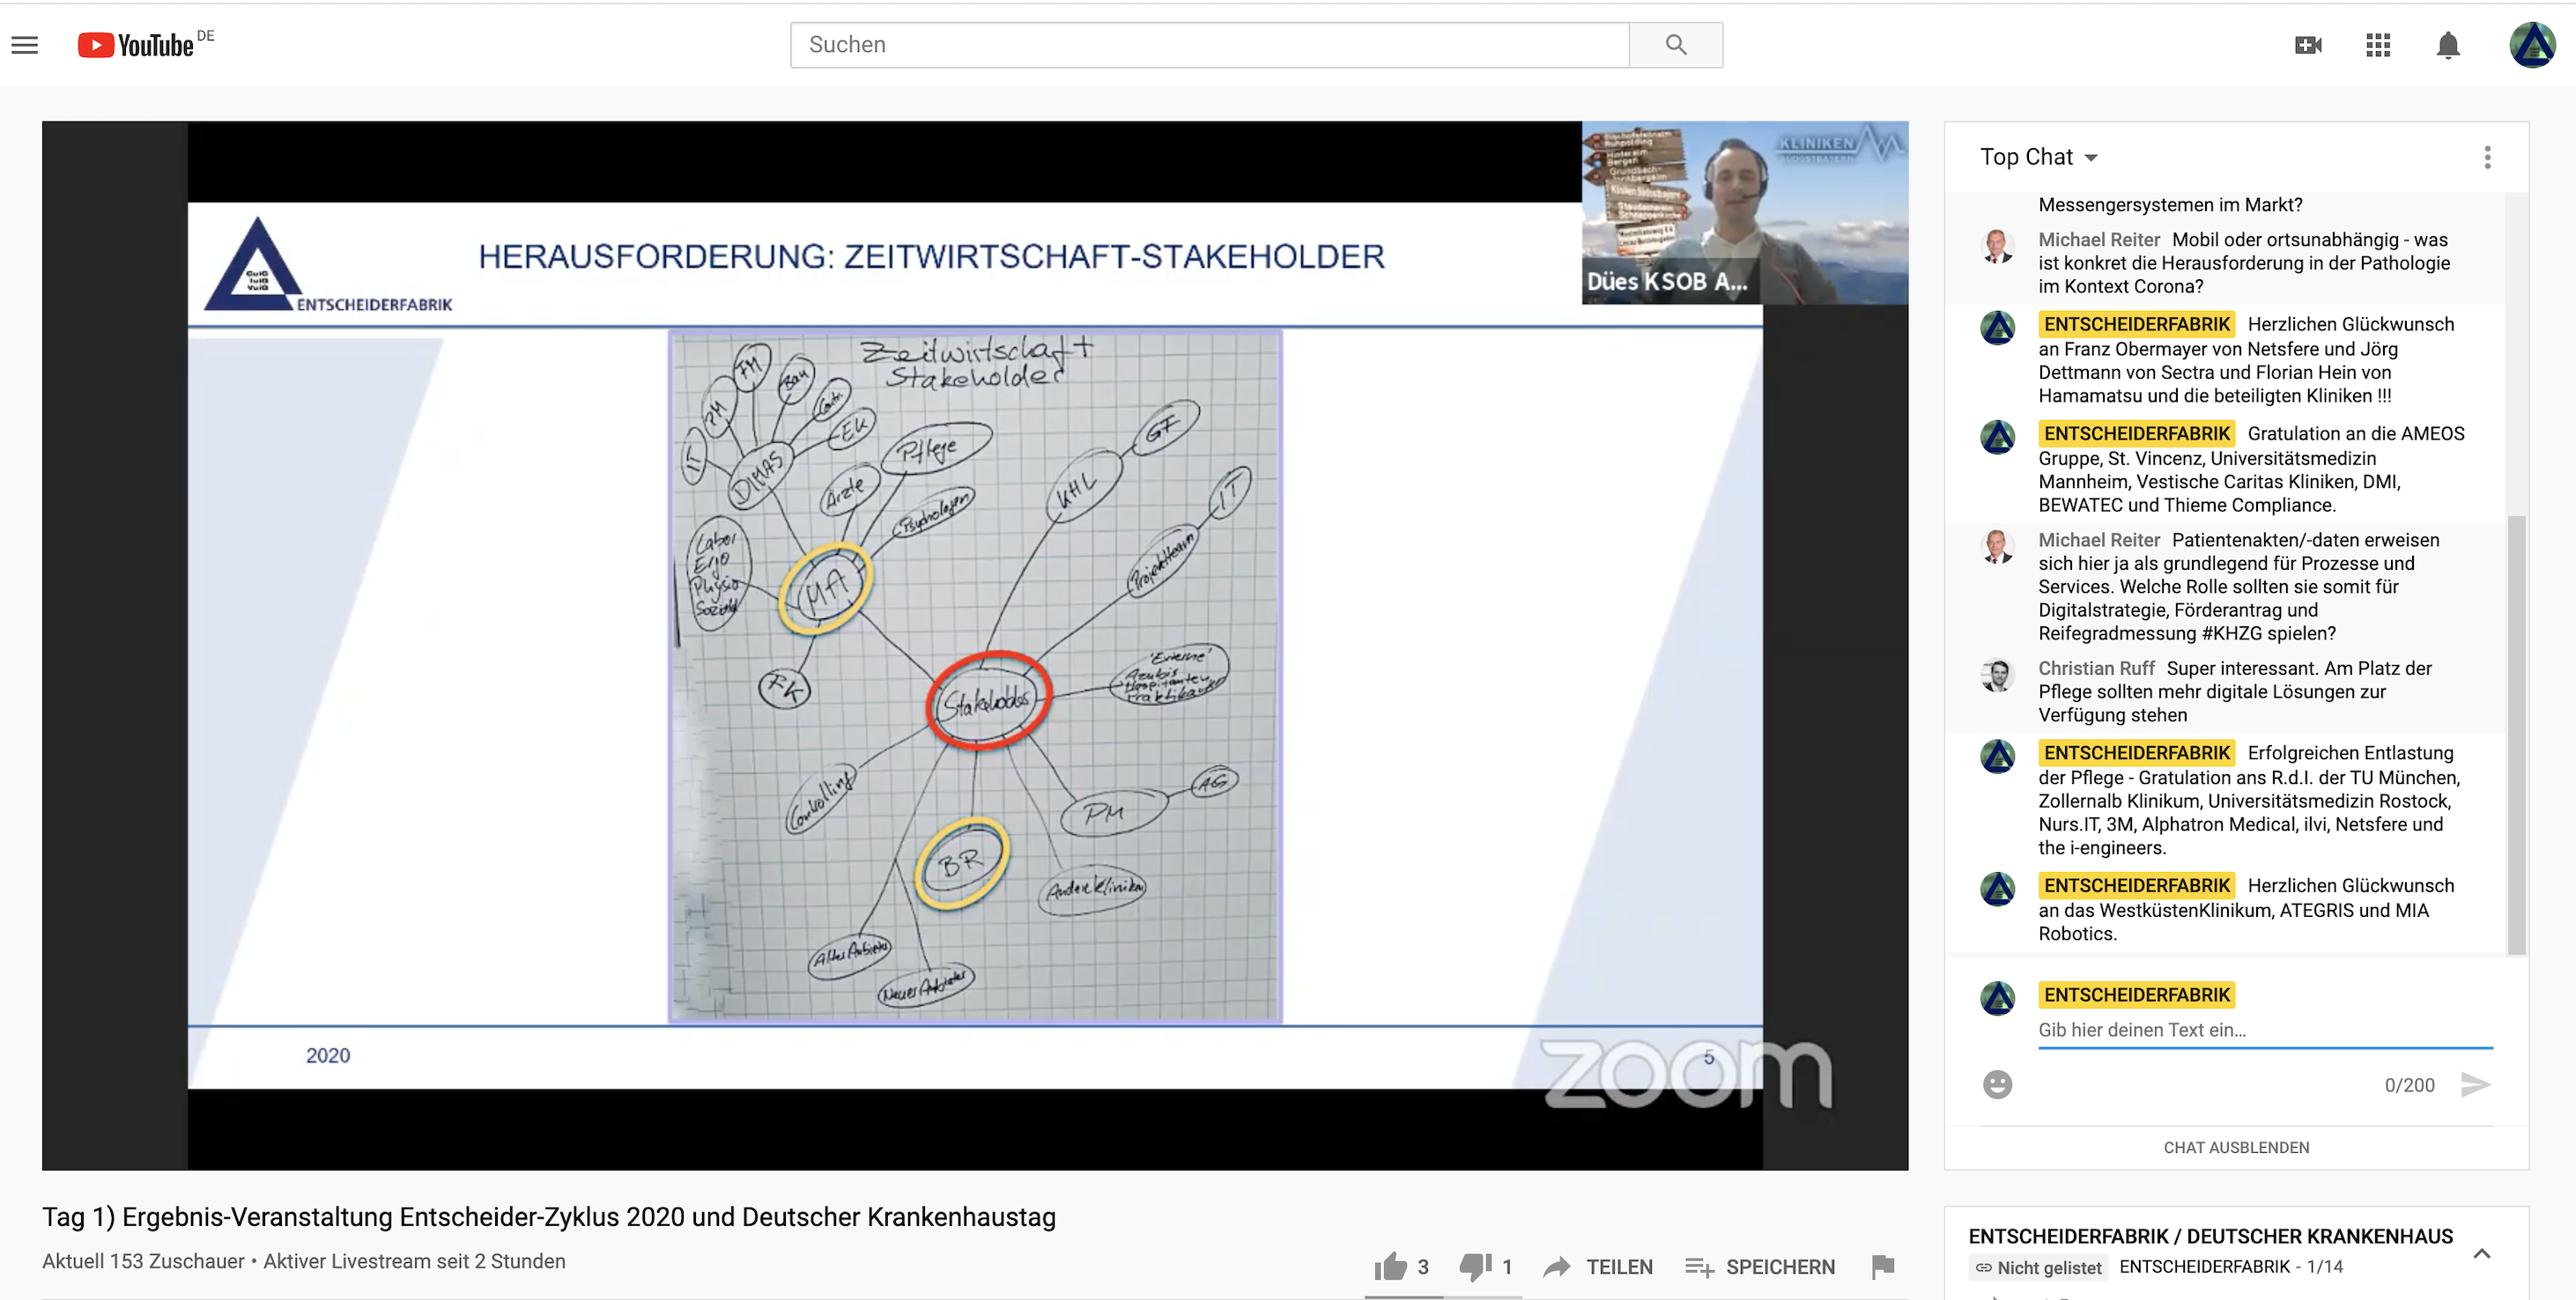
Task: Click ENTSCHEIDERFABRIK avatar on Franz Obermayer message
Action: pyautogui.click(x=1998, y=327)
